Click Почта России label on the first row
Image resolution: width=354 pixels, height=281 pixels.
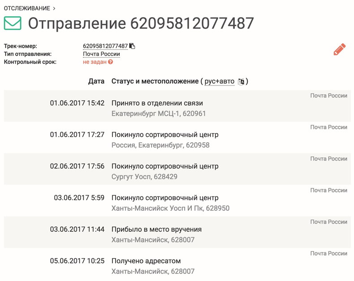point(329,96)
